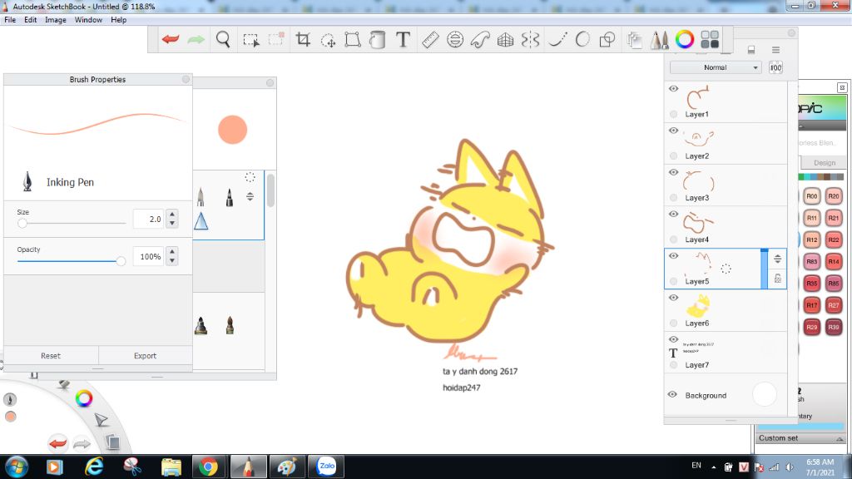
Task: Click the Redo green arrow in toolbar
Action: (196, 39)
